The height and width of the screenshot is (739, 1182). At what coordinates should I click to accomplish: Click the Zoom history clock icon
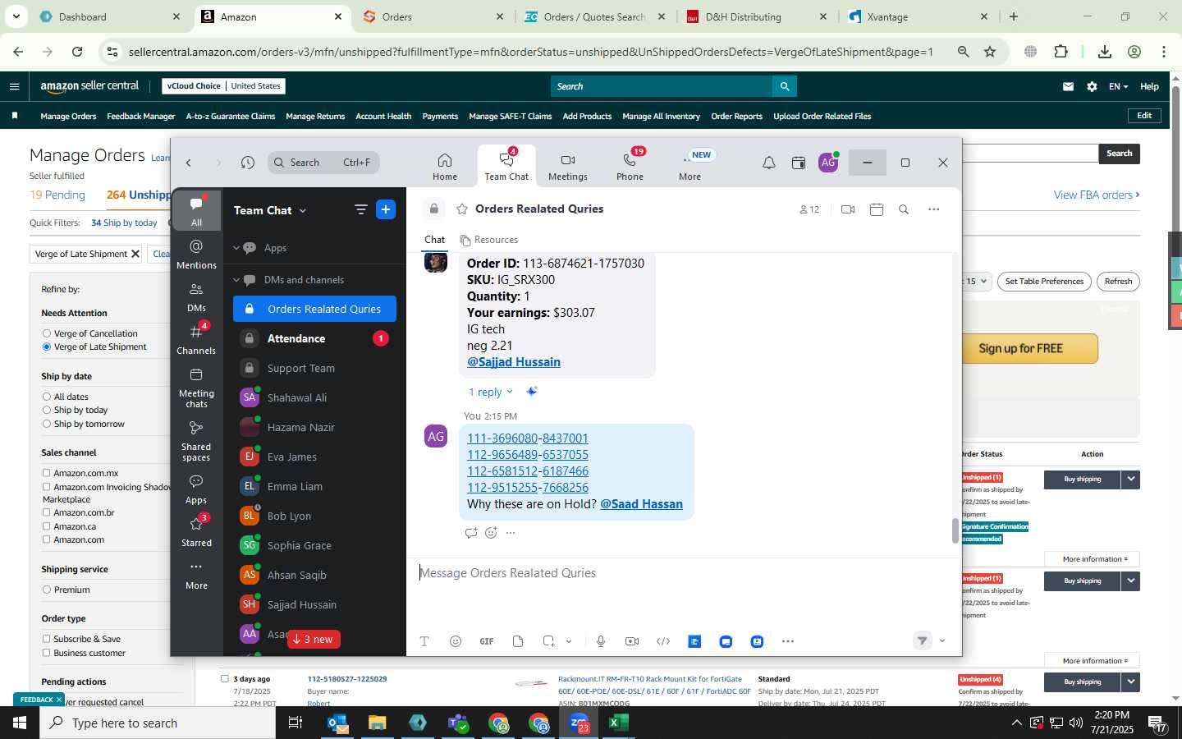click(x=248, y=163)
